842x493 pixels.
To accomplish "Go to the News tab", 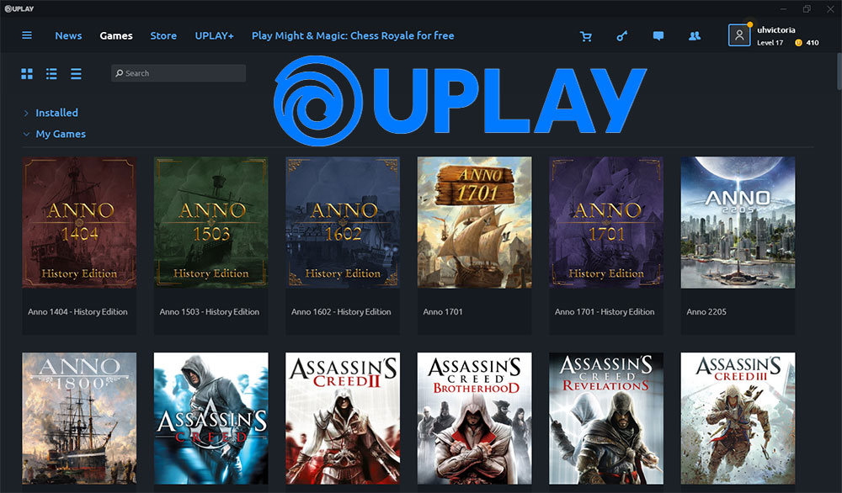I will (68, 36).
